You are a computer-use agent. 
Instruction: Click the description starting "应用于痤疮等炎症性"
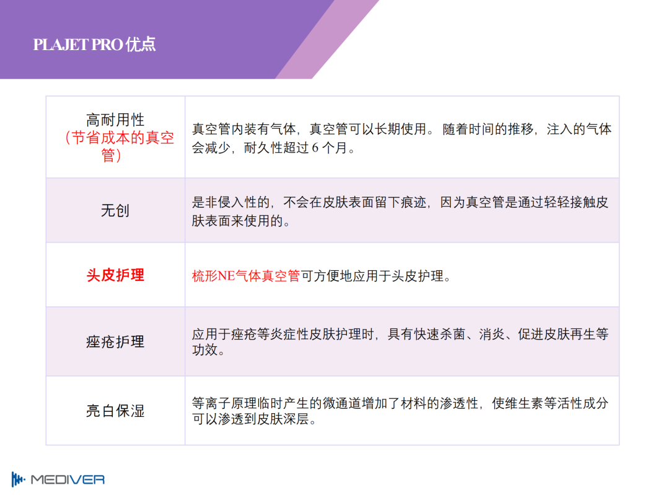(400, 342)
